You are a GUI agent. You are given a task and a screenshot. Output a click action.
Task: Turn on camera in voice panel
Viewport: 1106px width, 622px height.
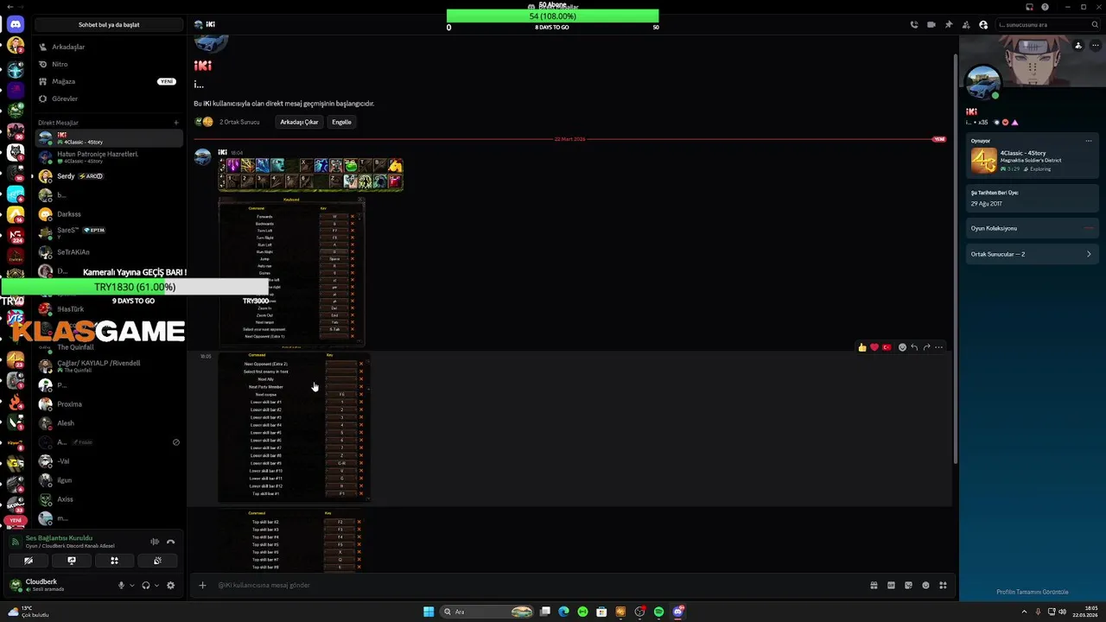tap(29, 561)
